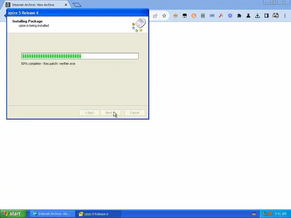Image resolution: width=291 pixels, height=218 pixels.
Task: Toggle the browser side panel icon
Action: pos(267,16)
